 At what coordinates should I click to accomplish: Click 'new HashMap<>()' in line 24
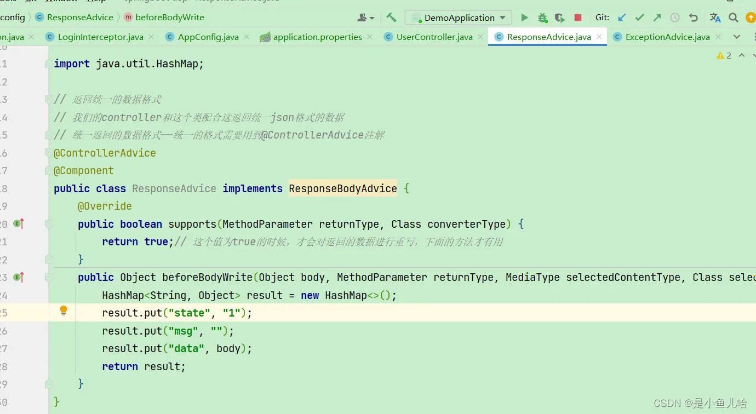click(346, 295)
